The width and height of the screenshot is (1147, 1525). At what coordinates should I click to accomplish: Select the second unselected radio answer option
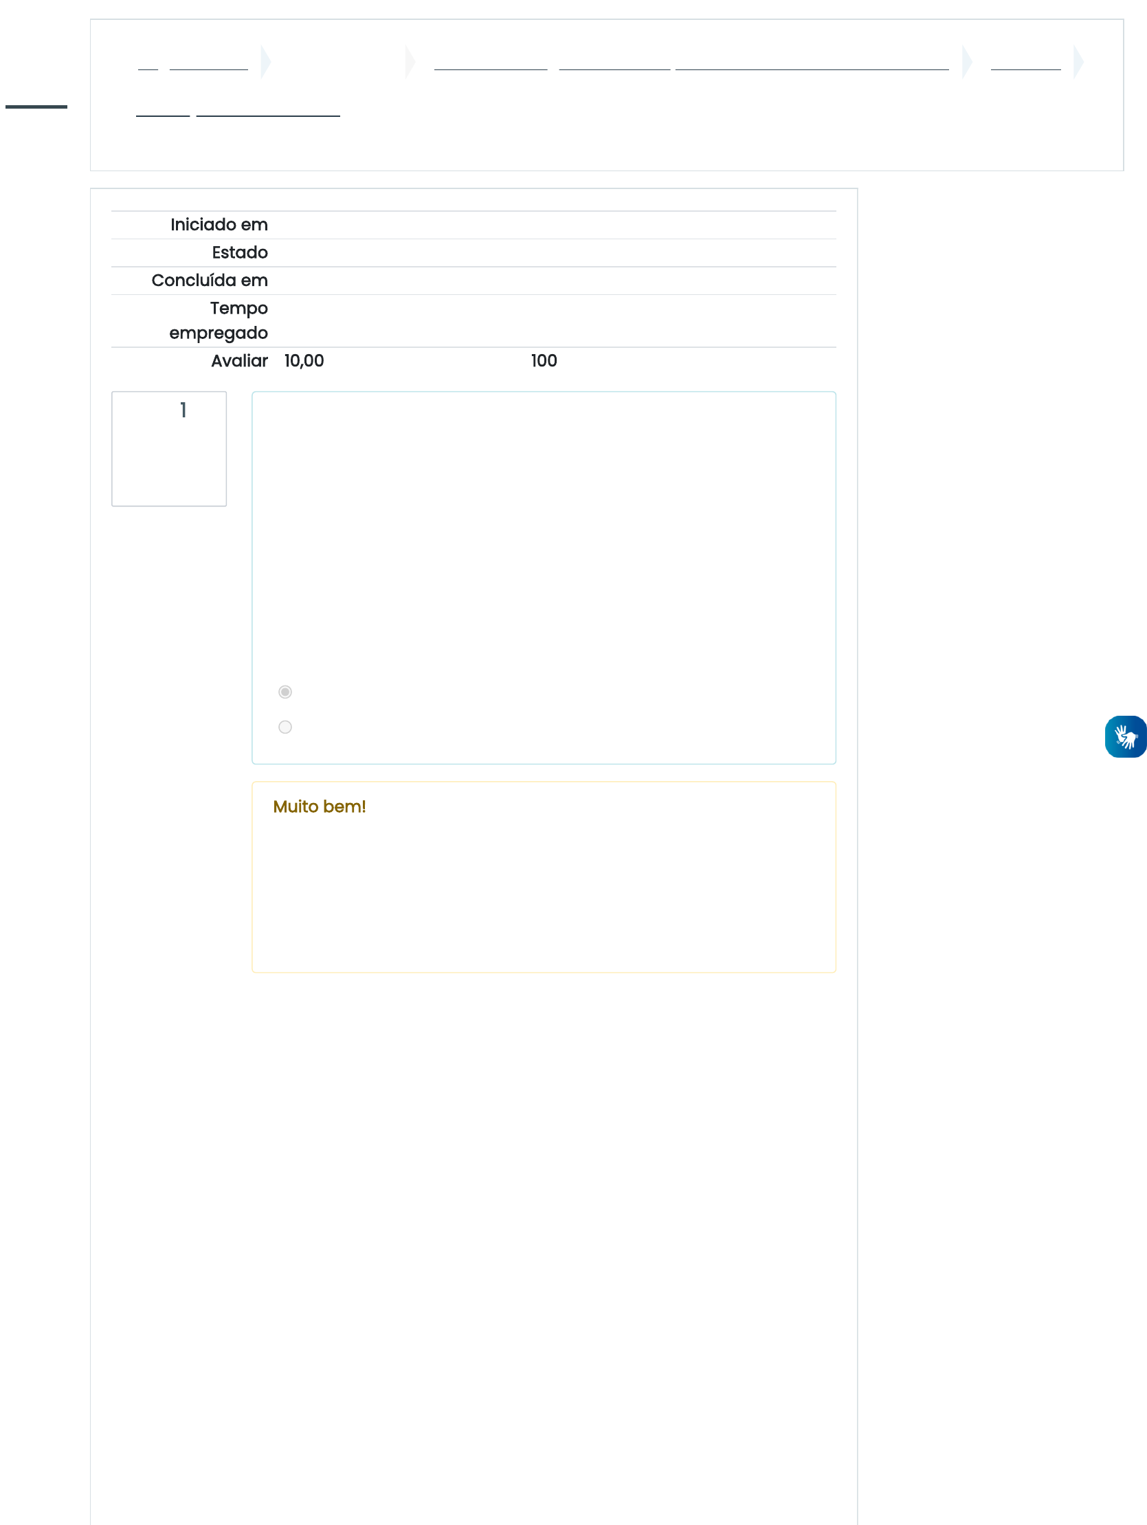[x=285, y=727]
